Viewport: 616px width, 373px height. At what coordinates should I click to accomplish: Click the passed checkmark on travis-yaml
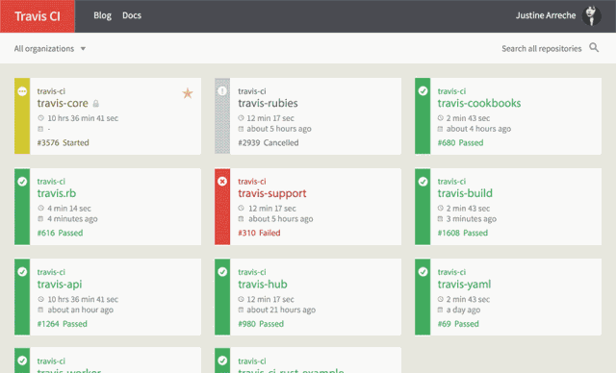click(423, 272)
